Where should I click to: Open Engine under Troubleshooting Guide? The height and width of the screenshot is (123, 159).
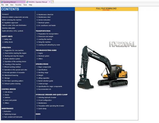[x=40, y=53]
